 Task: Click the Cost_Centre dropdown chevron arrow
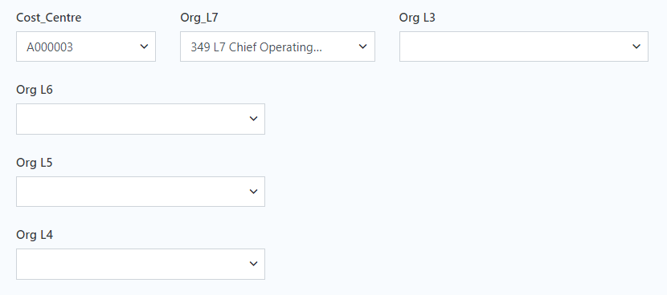(144, 46)
